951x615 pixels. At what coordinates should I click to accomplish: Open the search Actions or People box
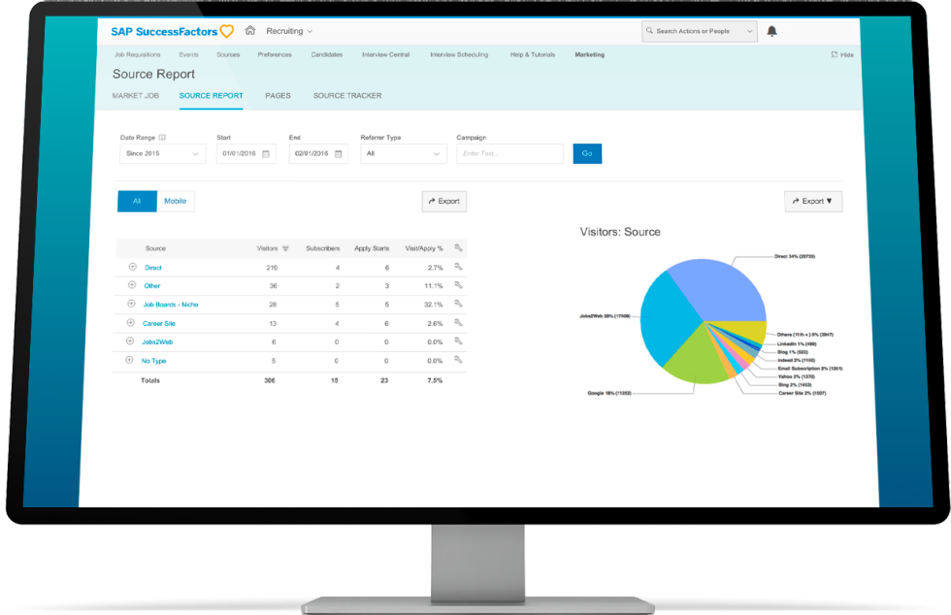(x=699, y=31)
